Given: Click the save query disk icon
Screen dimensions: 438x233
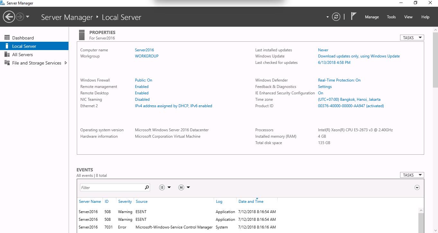Looking at the screenshot, I should click(181, 187).
